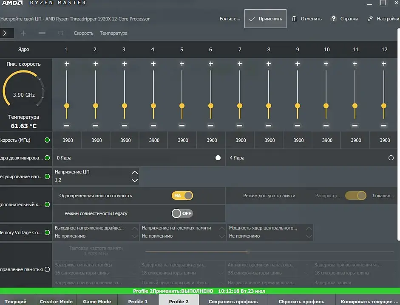Open help via the question mark icon
Screen dimensions: 400x305
click(x=333, y=19)
